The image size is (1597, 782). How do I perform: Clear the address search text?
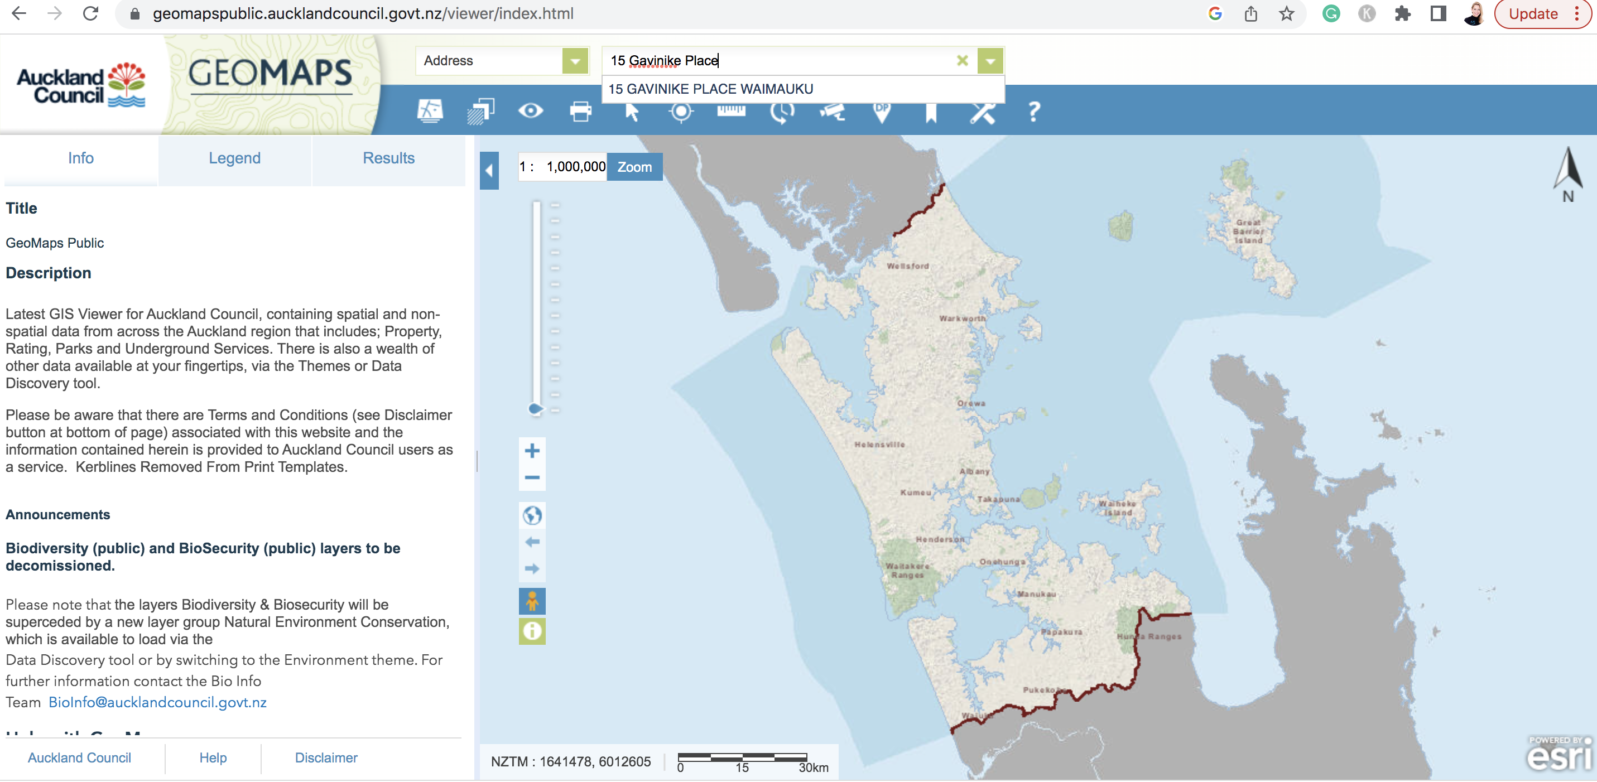tap(962, 61)
